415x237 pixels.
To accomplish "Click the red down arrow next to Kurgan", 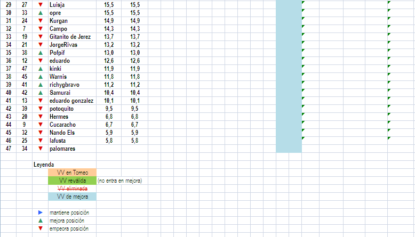I will click(x=41, y=21).
